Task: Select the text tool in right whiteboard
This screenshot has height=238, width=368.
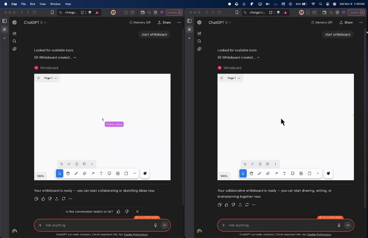Action: 284,173
